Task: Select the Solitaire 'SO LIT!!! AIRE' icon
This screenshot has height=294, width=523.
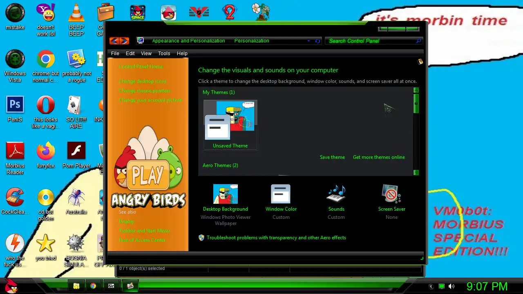Action: tap(76, 112)
